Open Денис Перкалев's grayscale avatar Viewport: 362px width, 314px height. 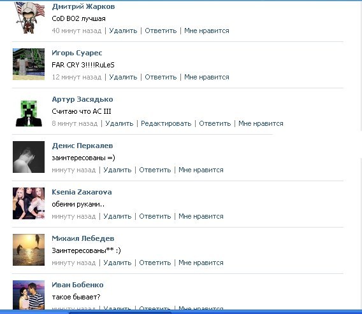click(29, 157)
